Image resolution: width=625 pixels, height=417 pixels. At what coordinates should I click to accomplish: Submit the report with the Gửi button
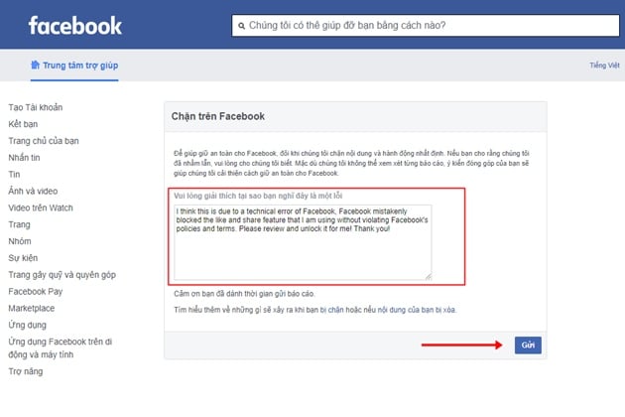click(x=528, y=345)
